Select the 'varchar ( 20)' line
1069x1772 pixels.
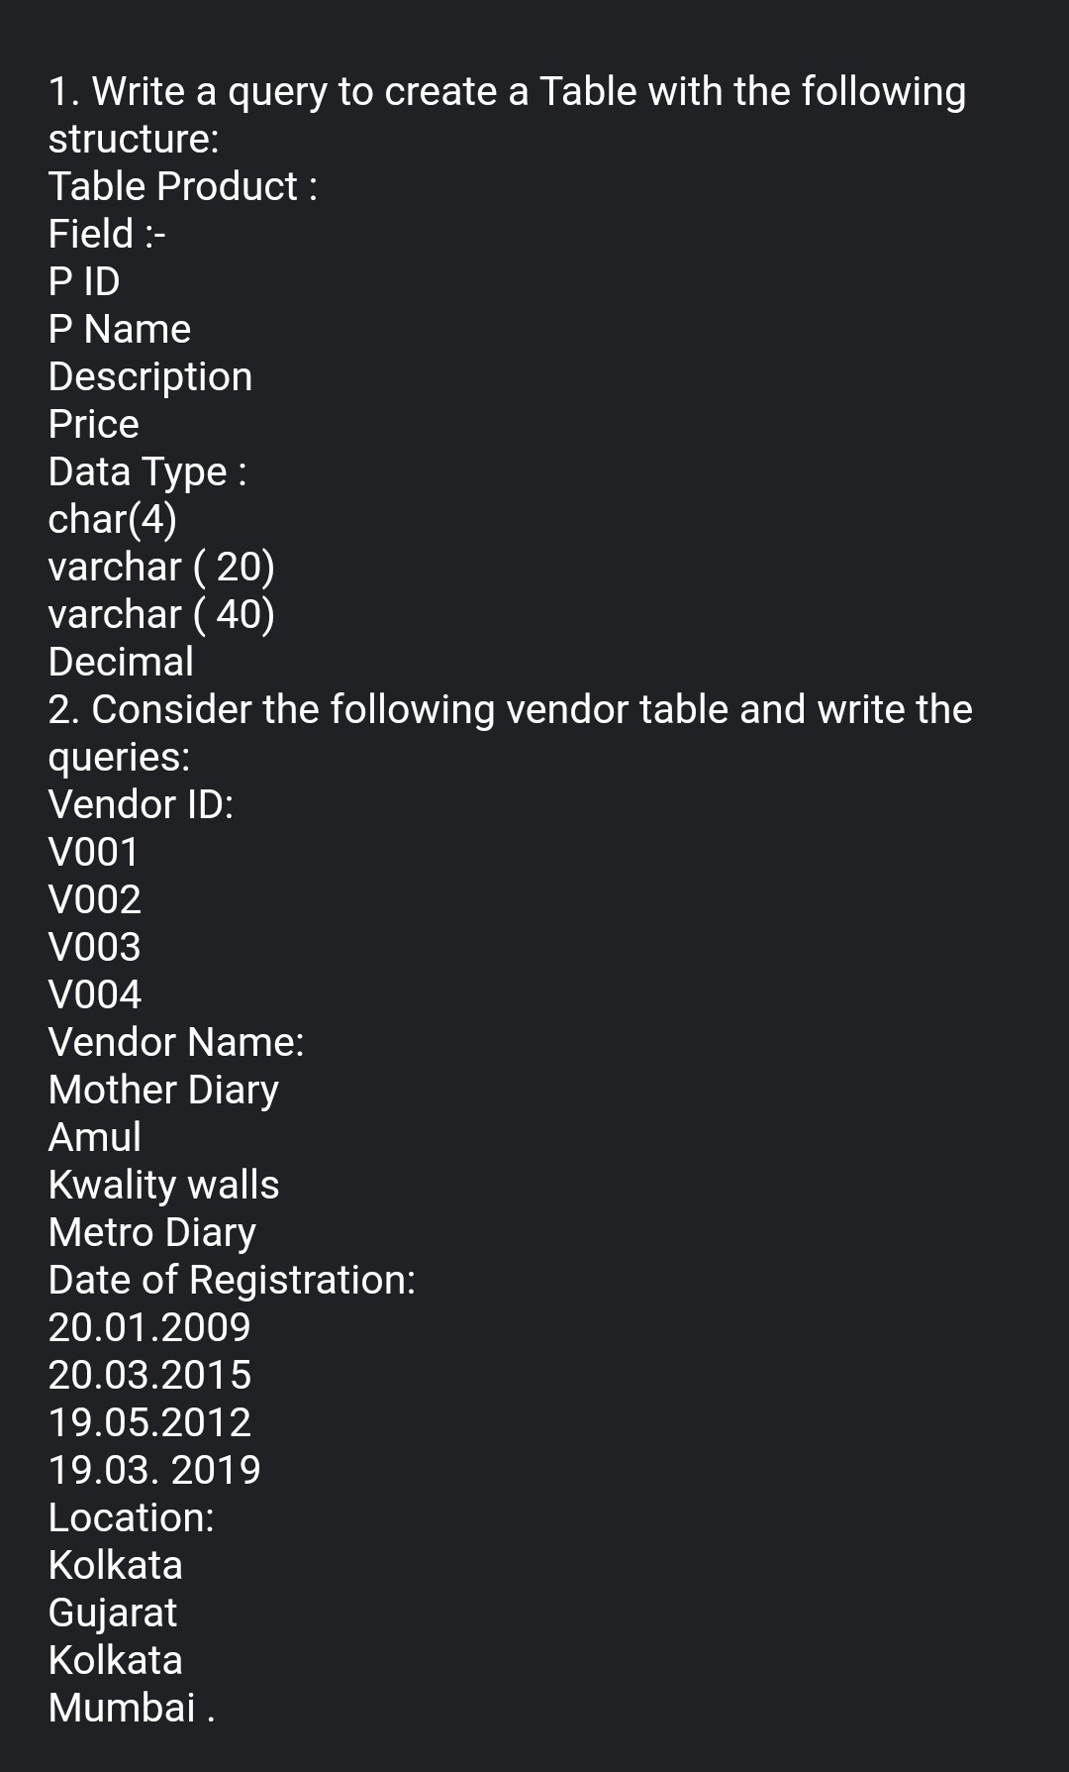[x=161, y=567]
